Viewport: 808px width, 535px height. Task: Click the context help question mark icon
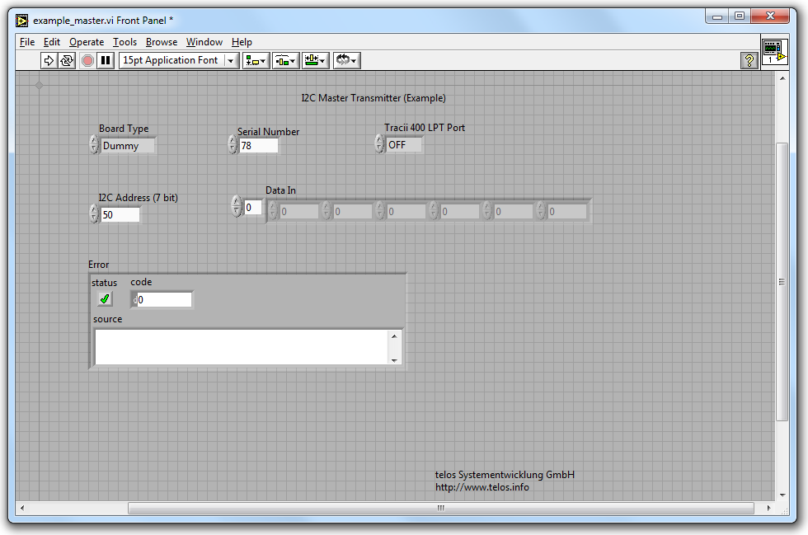[x=749, y=60]
